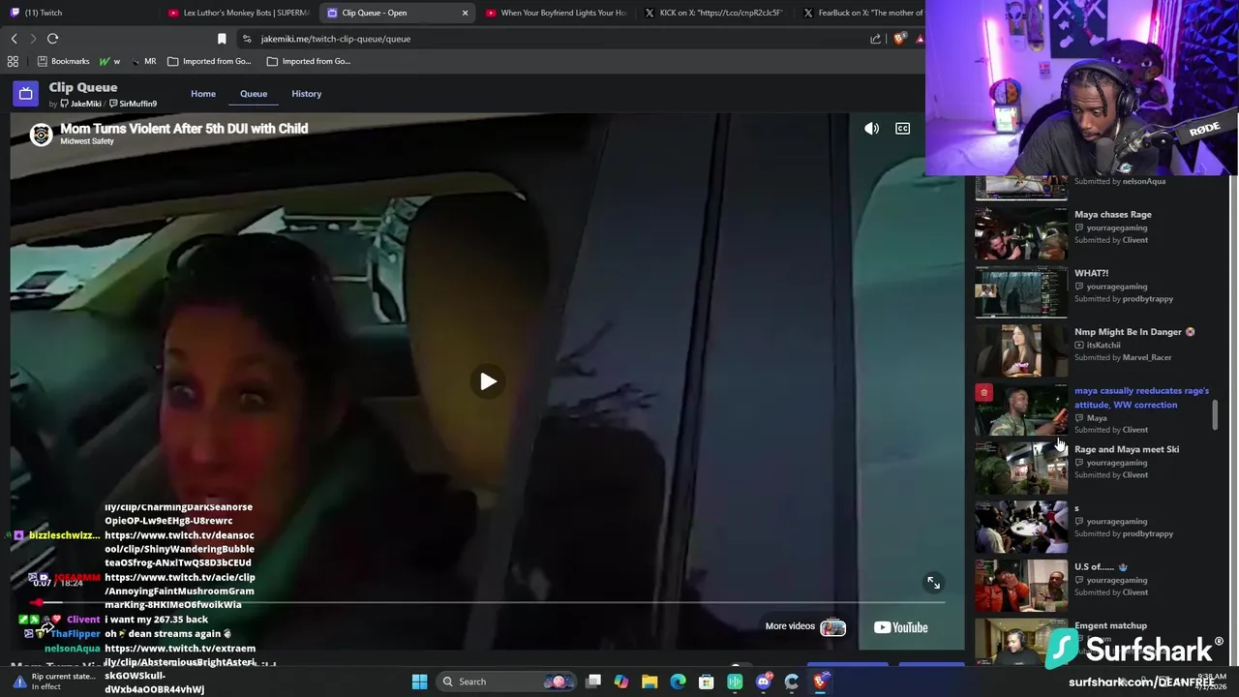Open Task View on taskbar
The width and height of the screenshot is (1239, 697).
593,682
